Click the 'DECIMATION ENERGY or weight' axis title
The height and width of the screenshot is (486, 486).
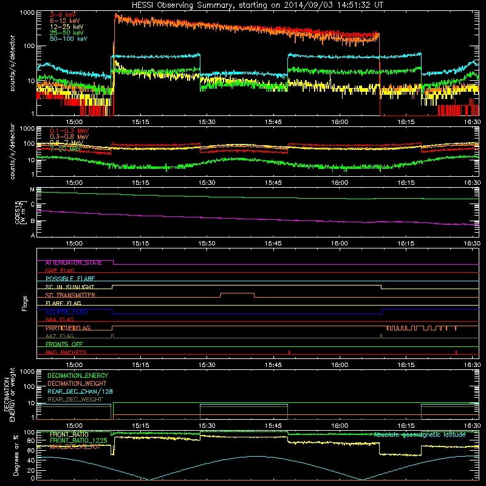tap(9, 394)
